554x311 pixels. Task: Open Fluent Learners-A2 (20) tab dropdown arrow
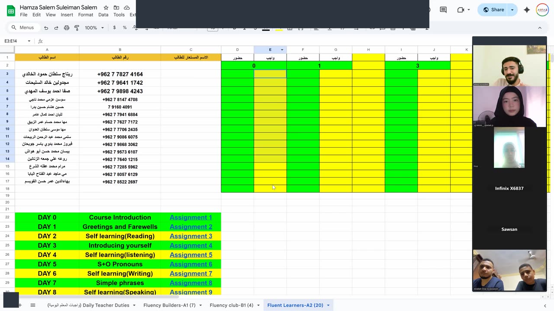(328, 305)
